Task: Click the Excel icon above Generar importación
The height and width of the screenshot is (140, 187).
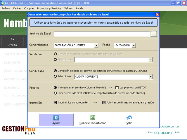Action: click(93, 118)
